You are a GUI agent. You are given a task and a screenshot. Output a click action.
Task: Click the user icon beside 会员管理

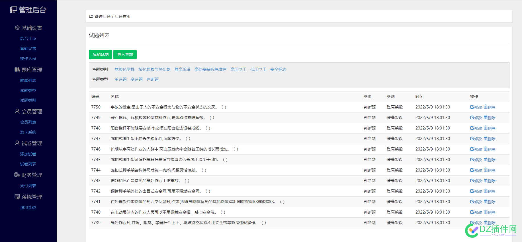[x=17, y=111]
